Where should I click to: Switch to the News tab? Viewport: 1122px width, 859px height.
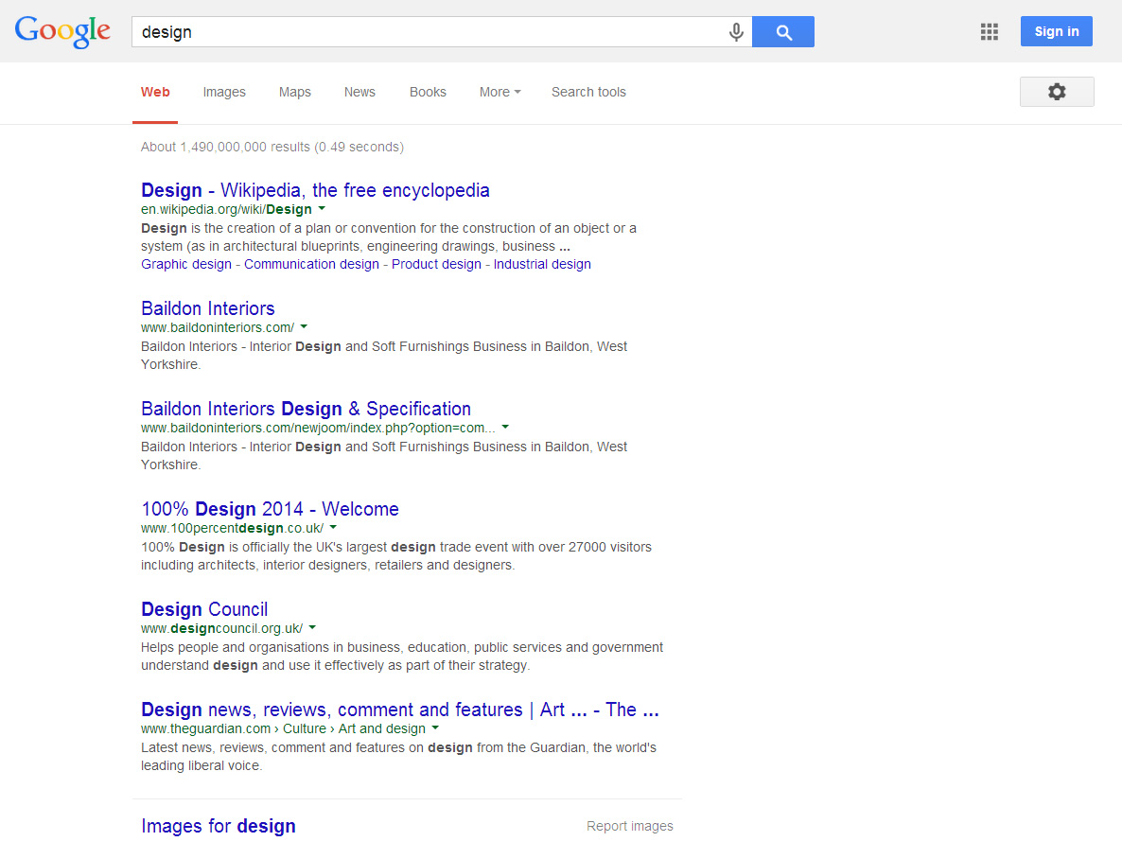click(359, 92)
